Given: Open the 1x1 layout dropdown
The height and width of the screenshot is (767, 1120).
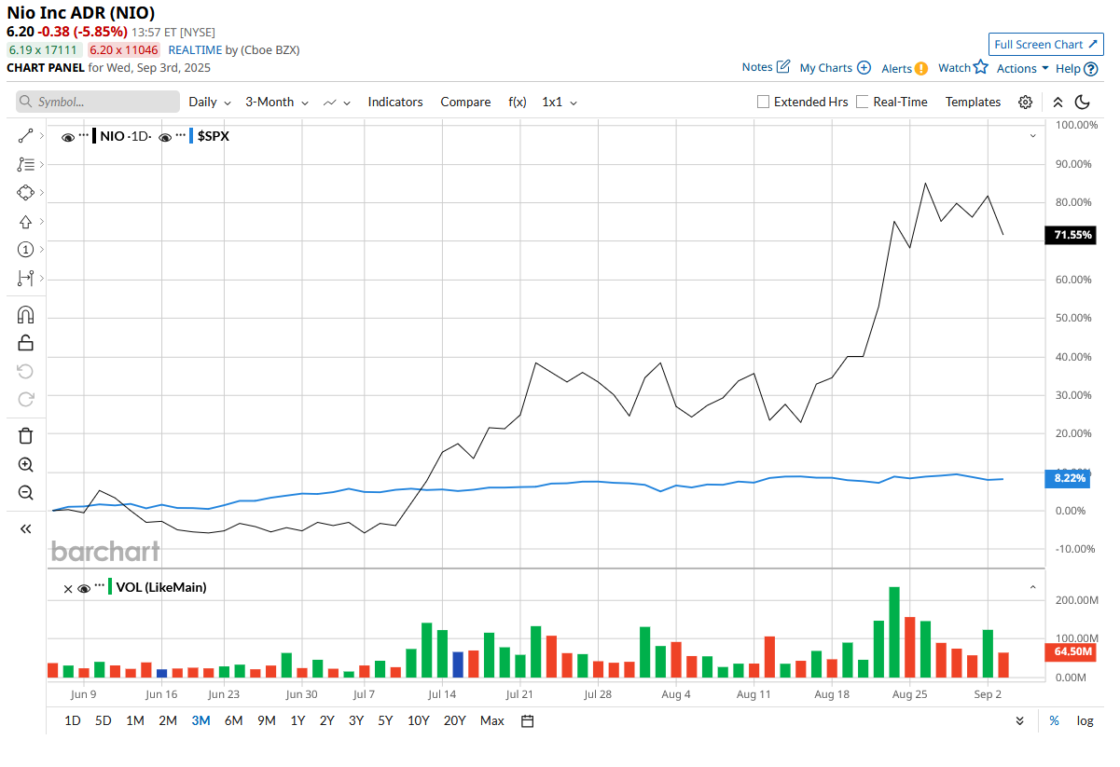Looking at the screenshot, I should [560, 103].
